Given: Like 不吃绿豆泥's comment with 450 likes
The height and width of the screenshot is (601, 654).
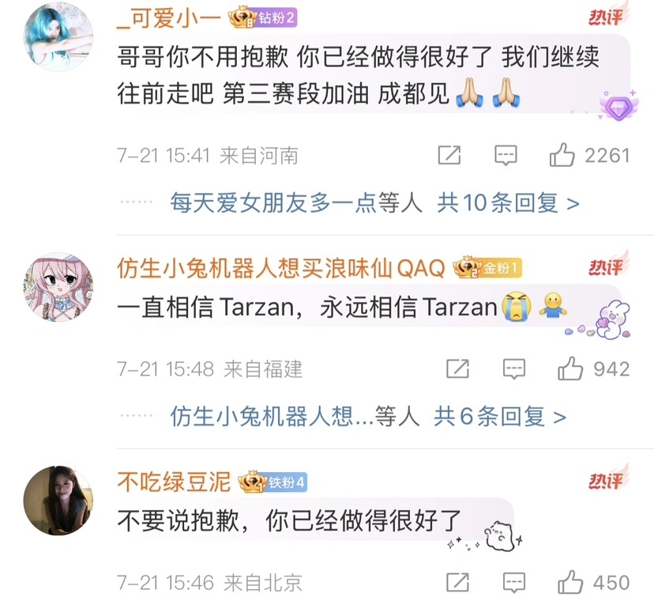Looking at the screenshot, I should click(x=570, y=582).
